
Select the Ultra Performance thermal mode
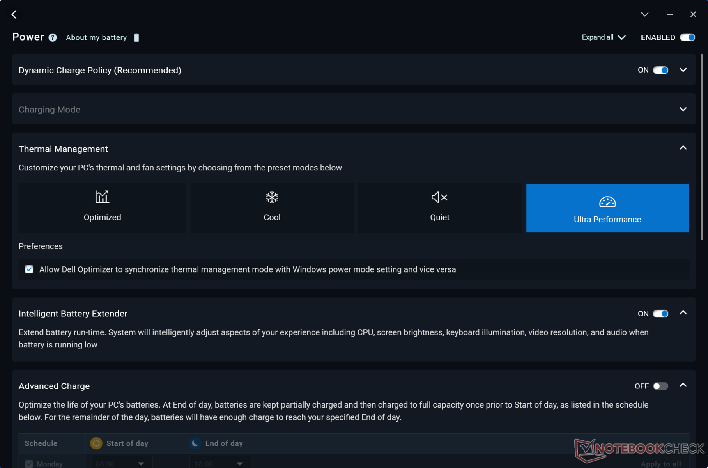coord(607,208)
